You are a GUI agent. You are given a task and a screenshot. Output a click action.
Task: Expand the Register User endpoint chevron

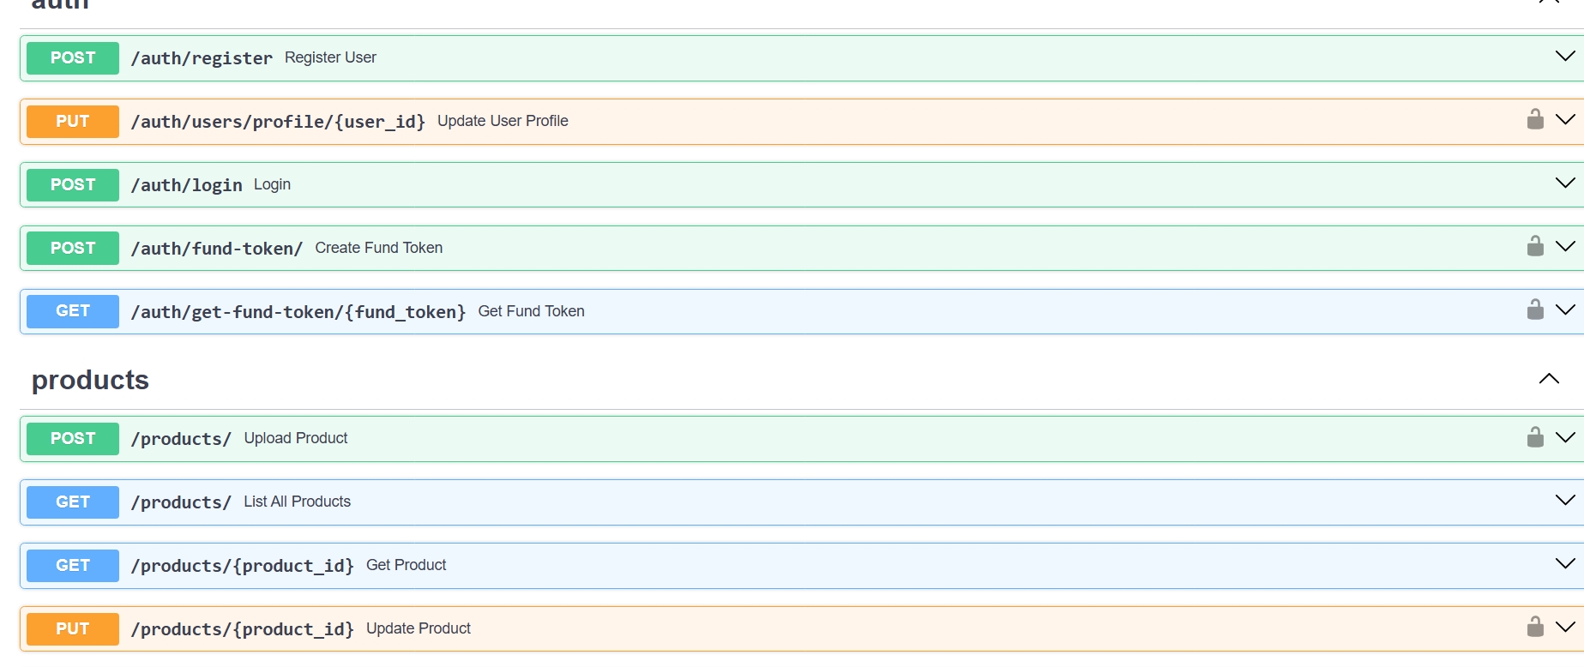1565,57
